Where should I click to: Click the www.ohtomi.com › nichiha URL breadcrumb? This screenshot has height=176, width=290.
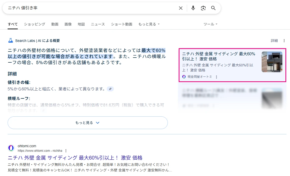click(x=40, y=151)
